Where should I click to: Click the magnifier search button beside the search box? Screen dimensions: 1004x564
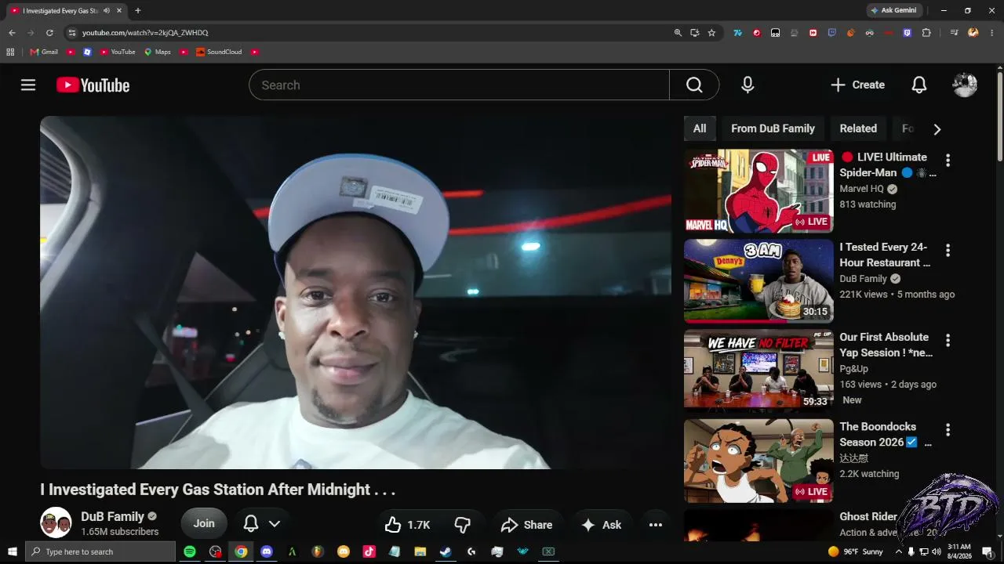click(x=694, y=85)
